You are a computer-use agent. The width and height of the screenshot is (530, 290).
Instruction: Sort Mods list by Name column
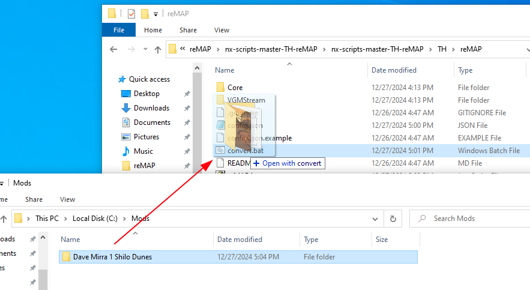click(71, 240)
